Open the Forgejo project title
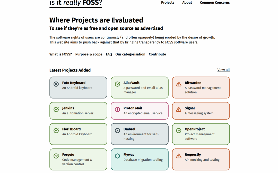The width and height of the screenshot is (278, 173). [68, 155]
